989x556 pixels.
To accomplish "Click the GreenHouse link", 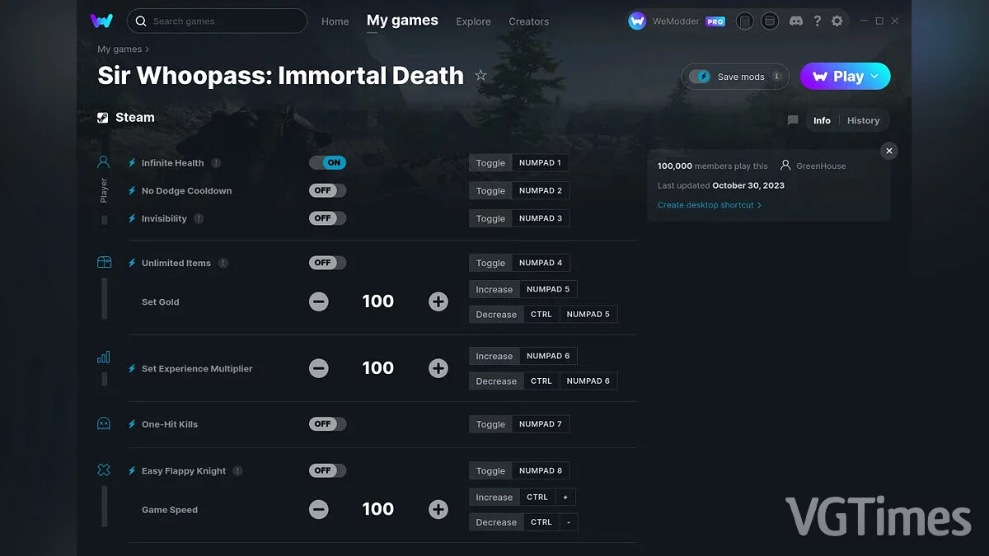I will tap(819, 166).
